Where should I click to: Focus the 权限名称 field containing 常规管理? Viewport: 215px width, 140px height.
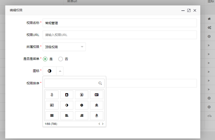[120, 23]
